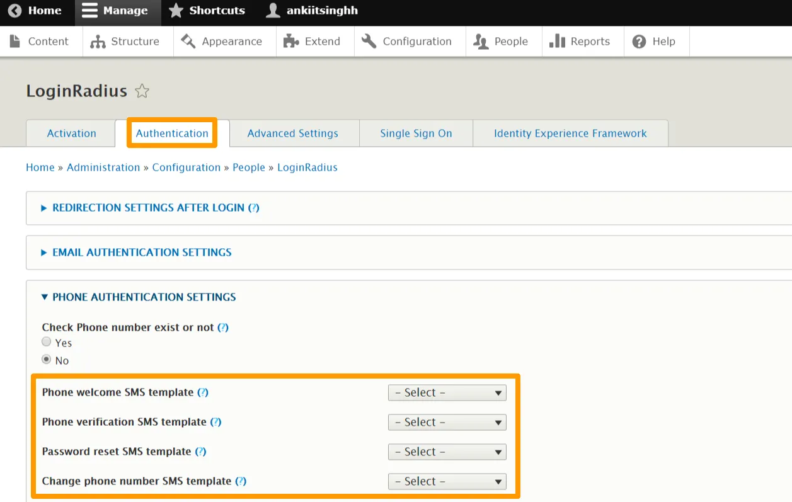This screenshot has height=502, width=792.
Task: Select Yes for Check Phone number exist
Action: (47, 342)
